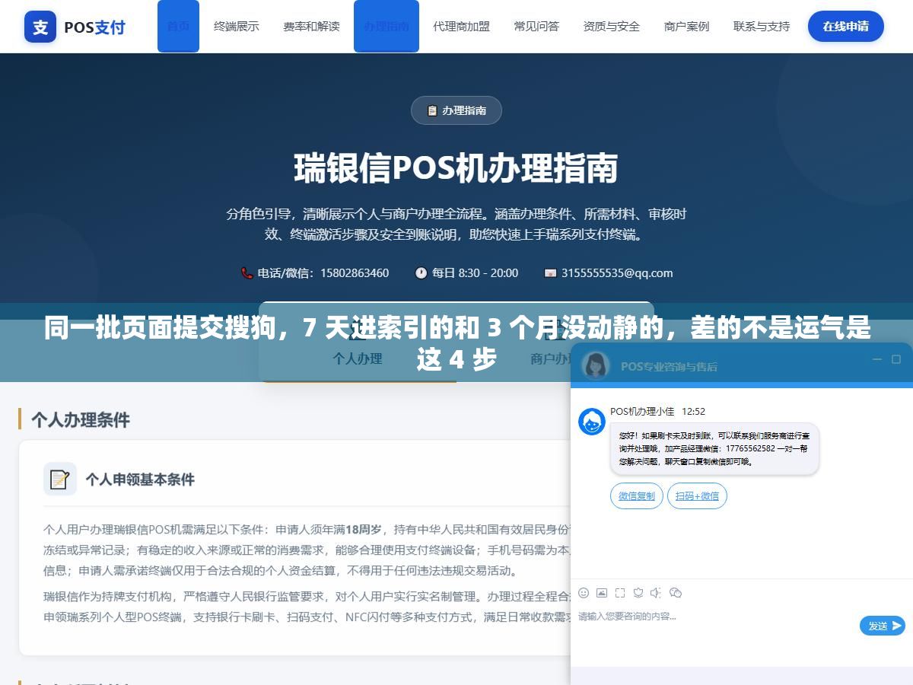Click the 个人办理条件 section heading
The height and width of the screenshot is (685, 913).
(81, 419)
